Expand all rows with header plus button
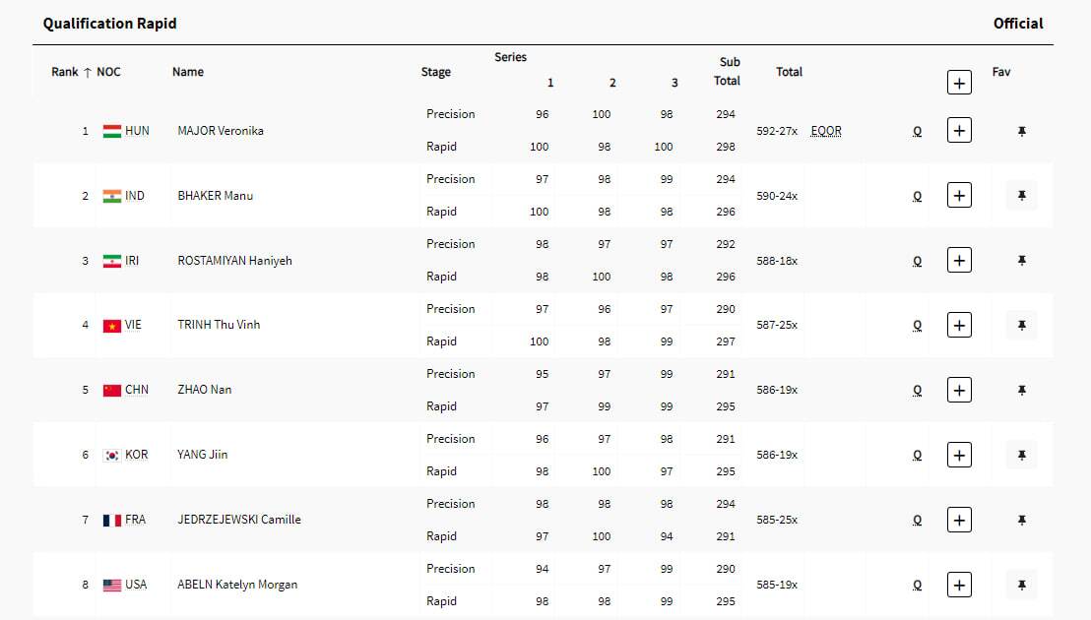1091x620 pixels. (x=959, y=83)
